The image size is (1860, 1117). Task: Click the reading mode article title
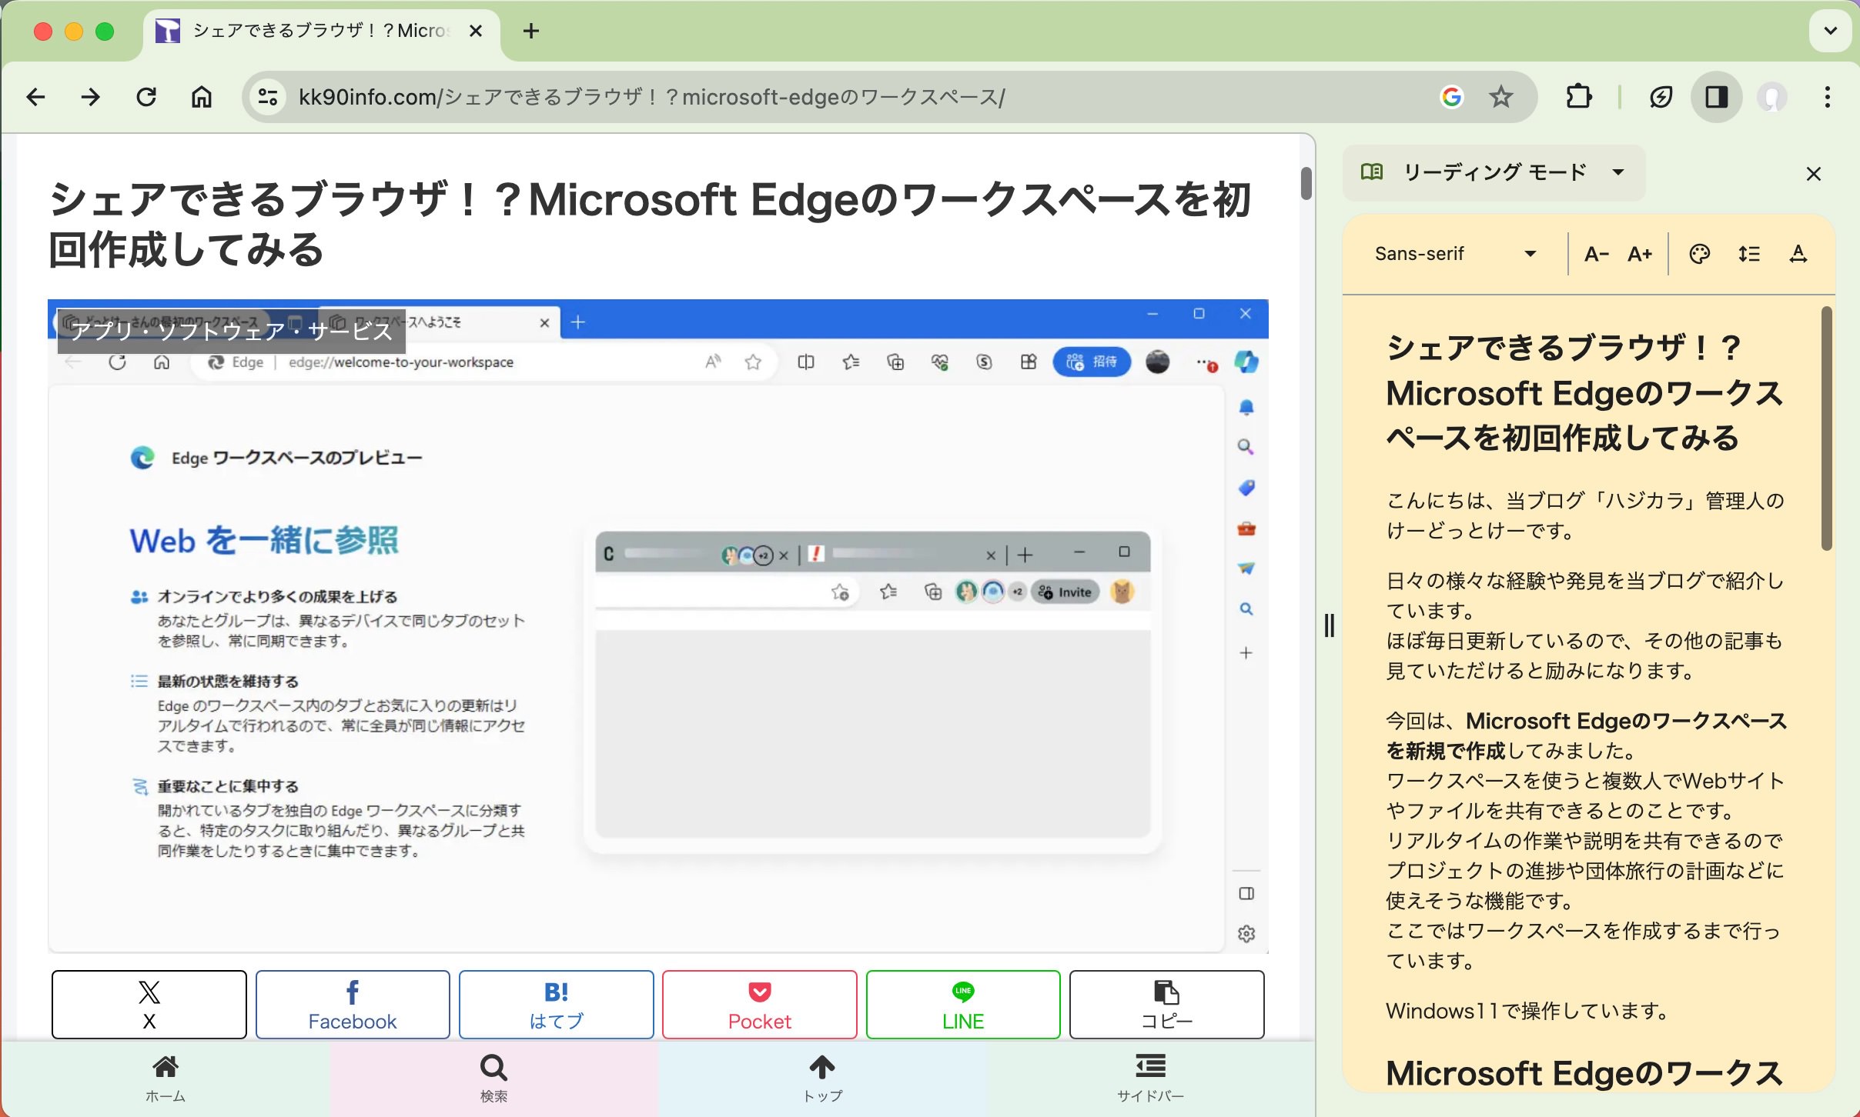coord(1584,392)
